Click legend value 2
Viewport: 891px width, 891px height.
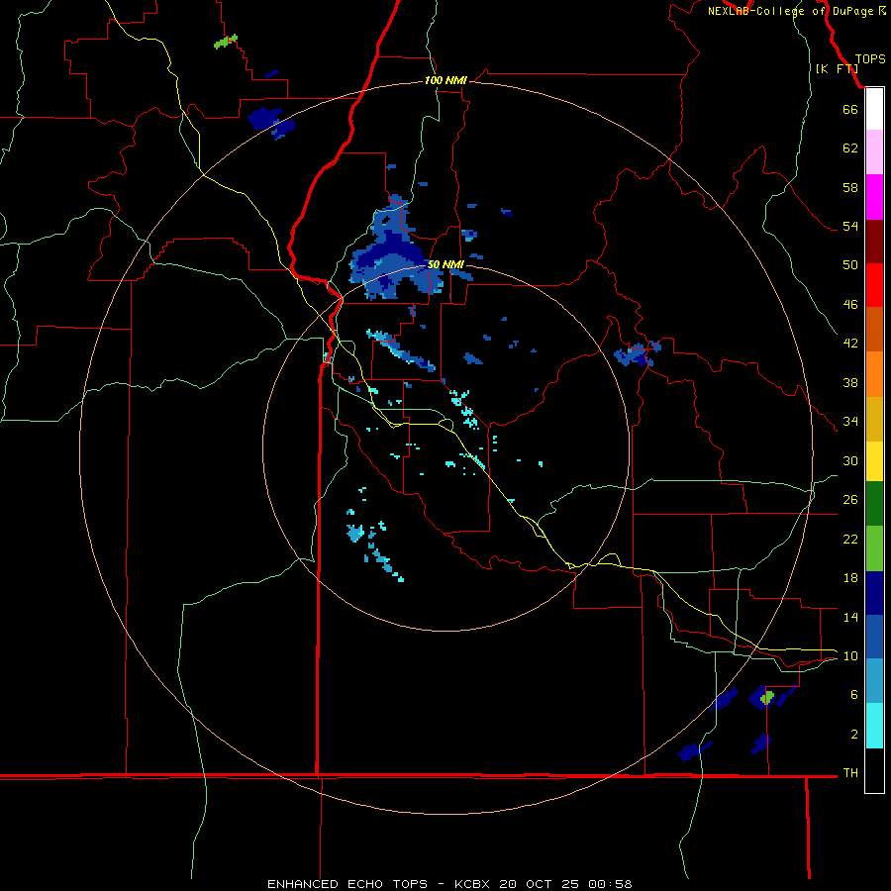854,735
